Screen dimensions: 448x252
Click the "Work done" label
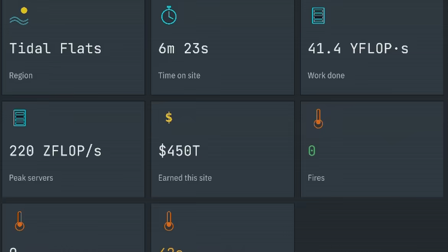coord(326,75)
